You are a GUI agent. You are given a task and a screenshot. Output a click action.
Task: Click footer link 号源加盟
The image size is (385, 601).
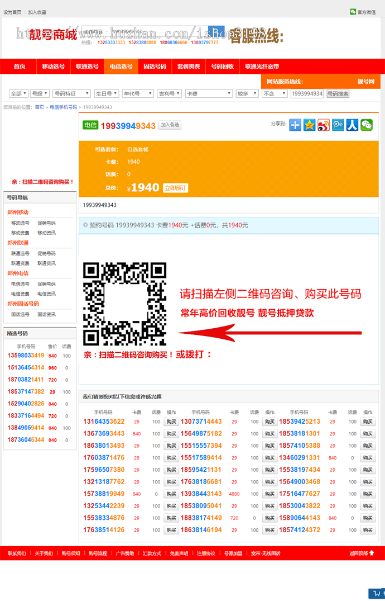pyautogui.click(x=233, y=553)
